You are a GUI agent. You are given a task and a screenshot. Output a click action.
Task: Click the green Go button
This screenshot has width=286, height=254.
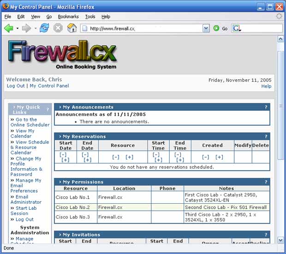(x=220, y=29)
